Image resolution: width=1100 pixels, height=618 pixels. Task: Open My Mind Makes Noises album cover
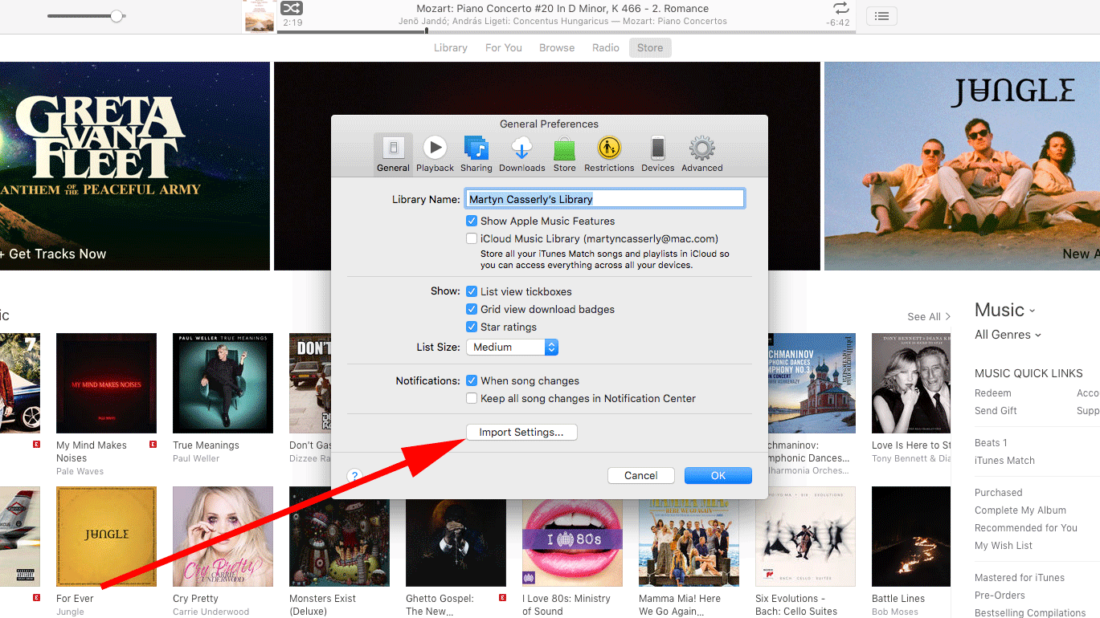pyautogui.click(x=106, y=384)
